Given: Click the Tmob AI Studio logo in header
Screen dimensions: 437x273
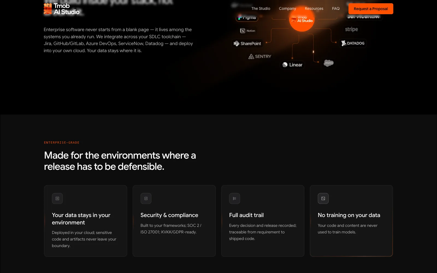Looking at the screenshot, I should (62, 9).
